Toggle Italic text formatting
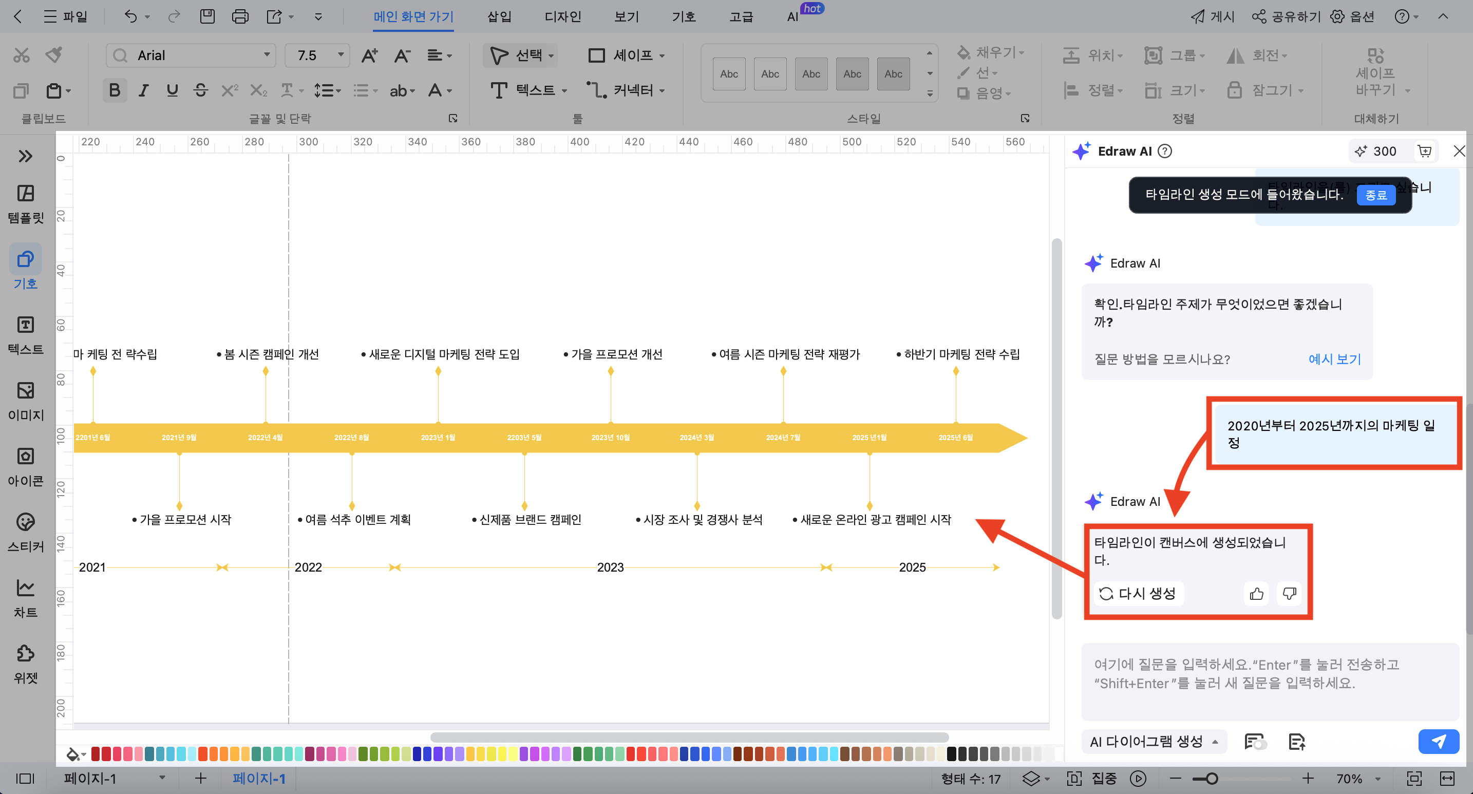The image size is (1473, 794). point(143,90)
